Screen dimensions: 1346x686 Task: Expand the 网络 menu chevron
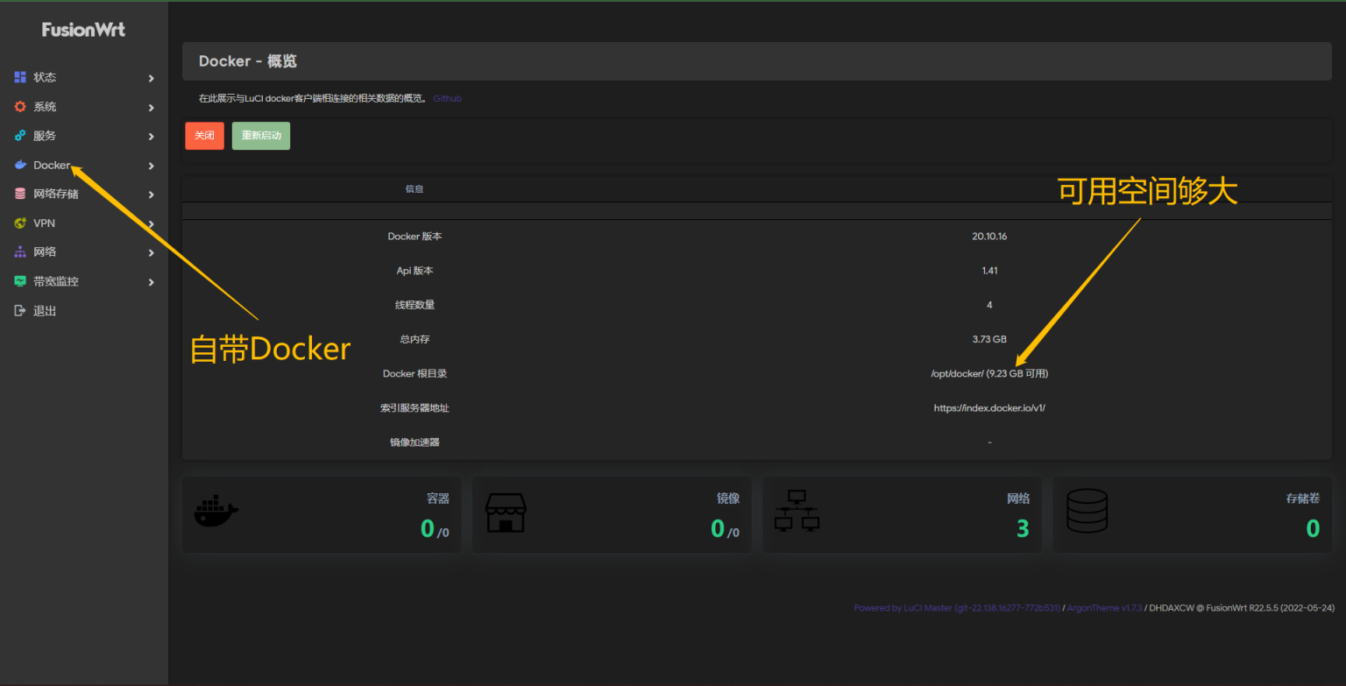(x=151, y=253)
